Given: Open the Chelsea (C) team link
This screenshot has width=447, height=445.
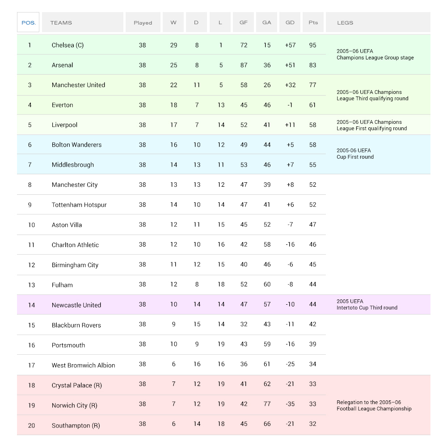Looking at the screenshot, I should coord(67,45).
